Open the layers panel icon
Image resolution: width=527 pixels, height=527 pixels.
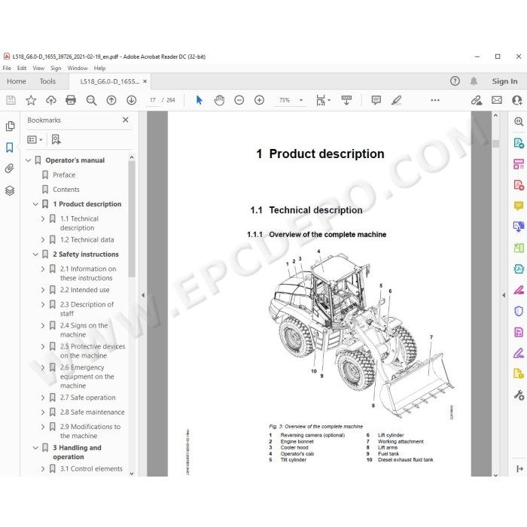[10, 190]
